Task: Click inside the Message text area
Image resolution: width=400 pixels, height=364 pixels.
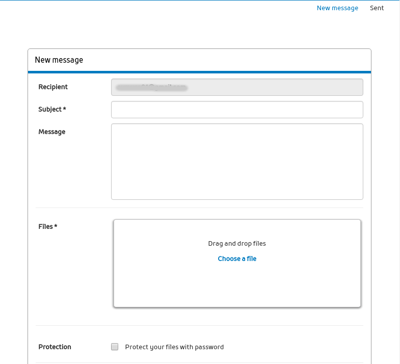Action: [x=237, y=161]
